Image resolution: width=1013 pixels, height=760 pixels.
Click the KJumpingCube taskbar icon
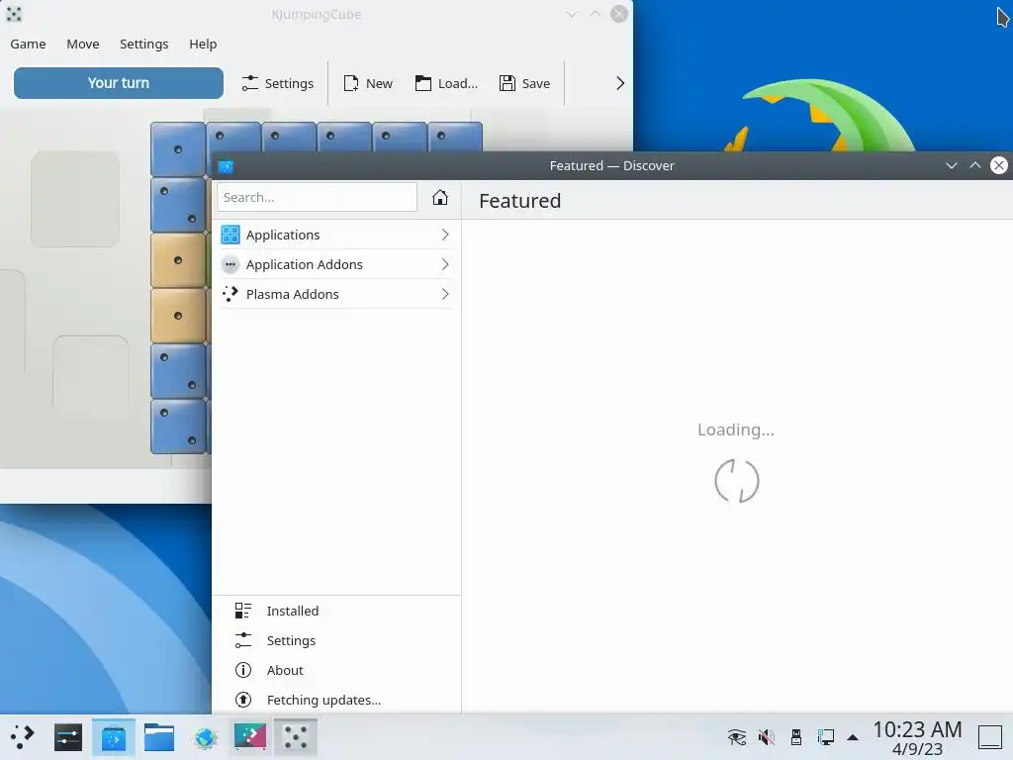pyautogui.click(x=295, y=736)
